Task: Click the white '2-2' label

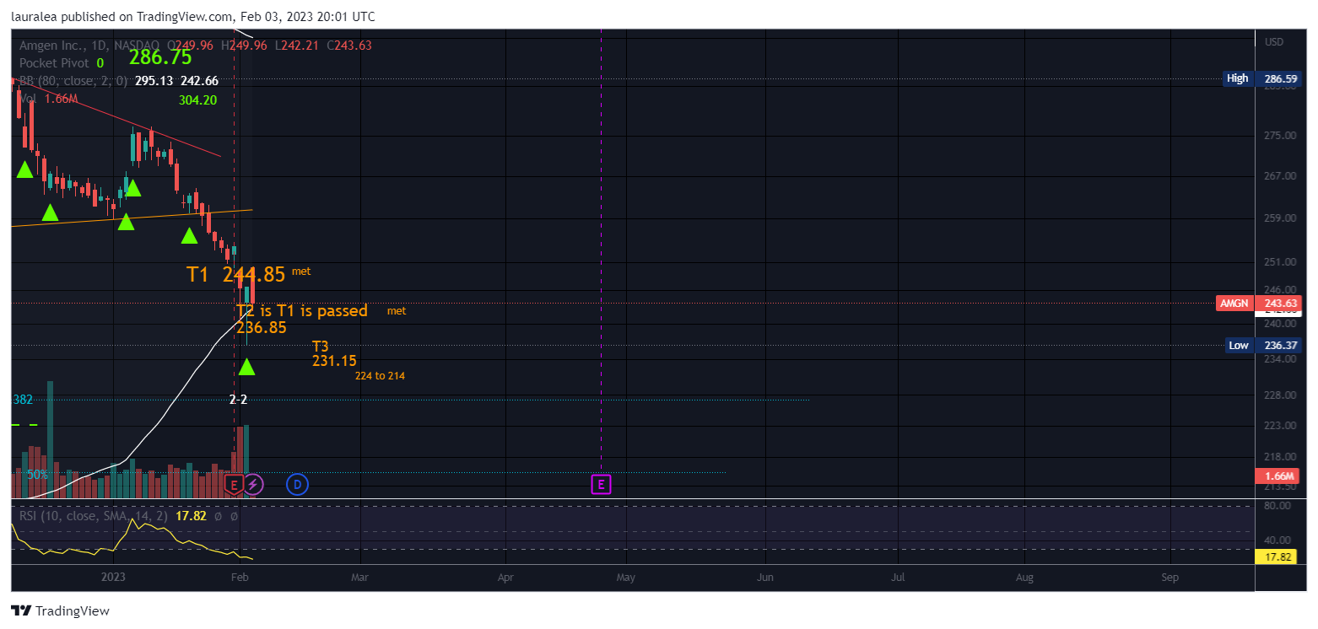Action: point(239,400)
